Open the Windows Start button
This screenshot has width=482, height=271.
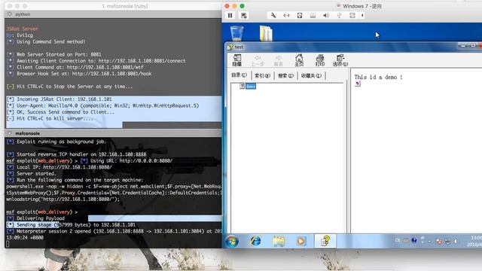[x=232, y=241]
